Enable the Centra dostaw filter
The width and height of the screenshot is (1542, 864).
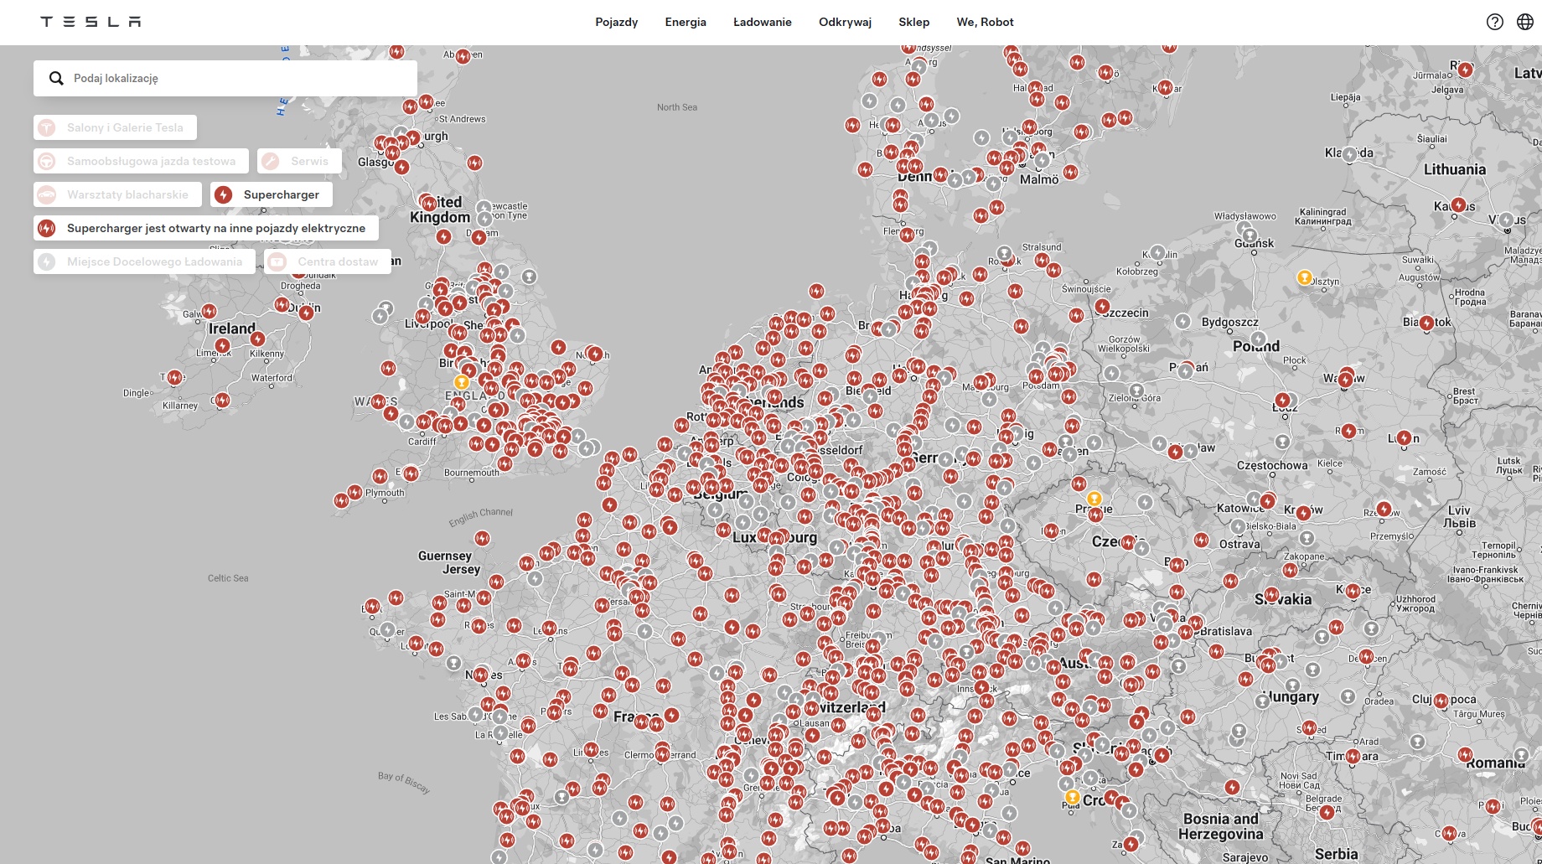click(x=328, y=261)
